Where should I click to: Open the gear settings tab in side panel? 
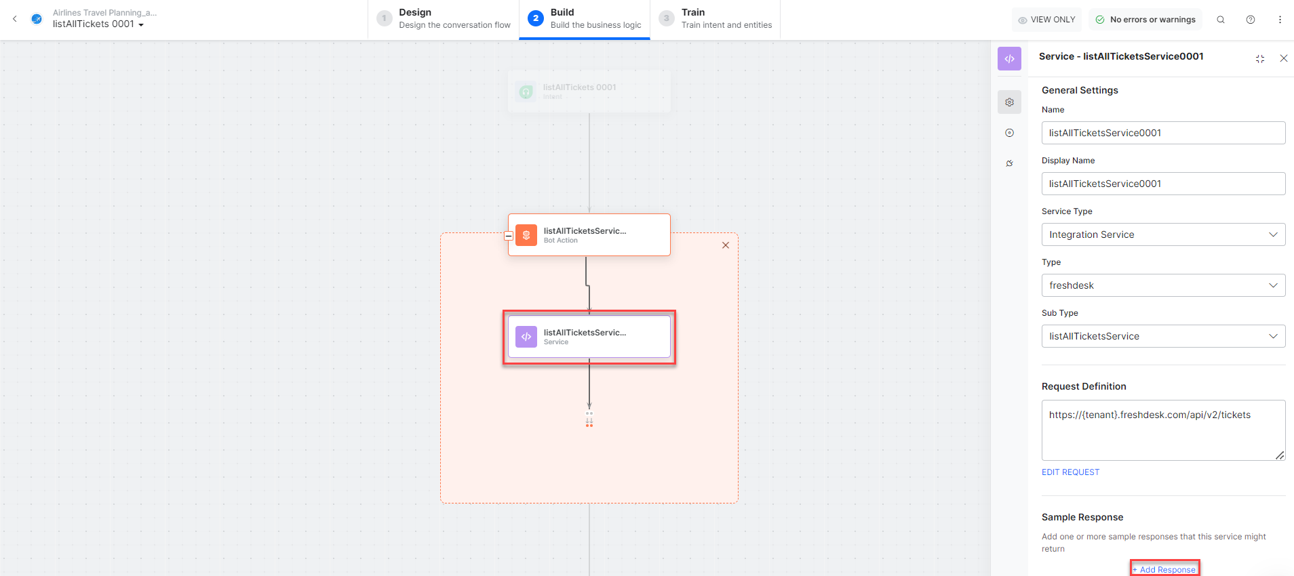pyautogui.click(x=1009, y=102)
